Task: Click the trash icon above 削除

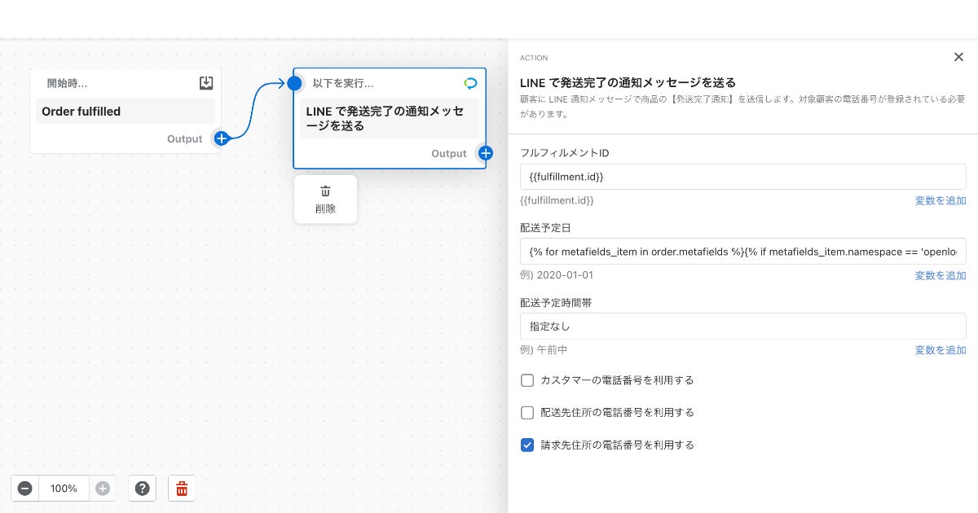Action: [x=325, y=191]
